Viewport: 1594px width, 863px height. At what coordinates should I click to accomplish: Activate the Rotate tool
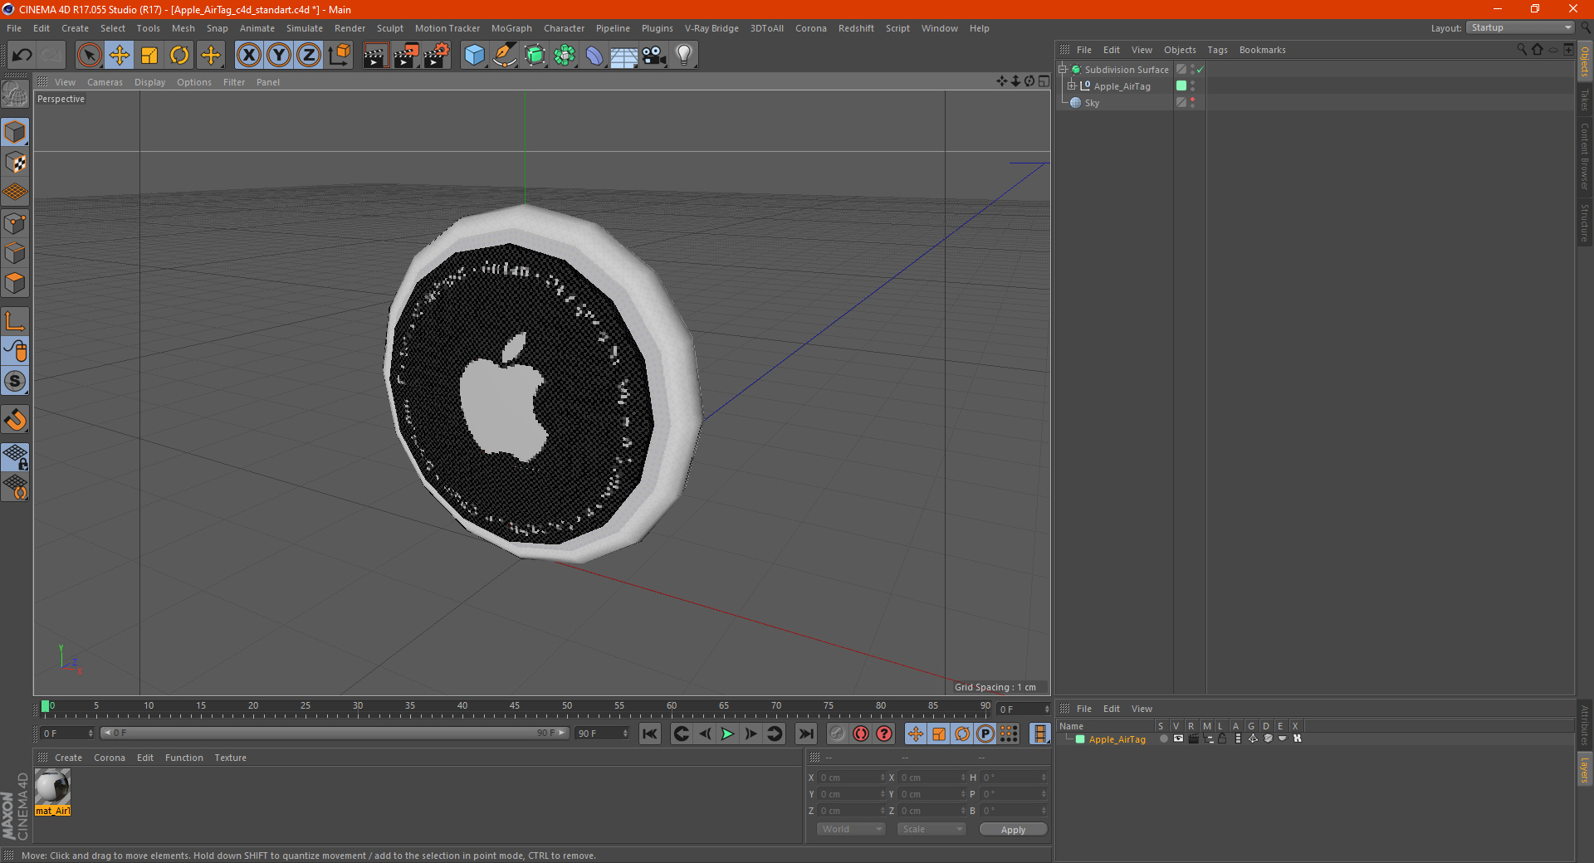coord(179,56)
